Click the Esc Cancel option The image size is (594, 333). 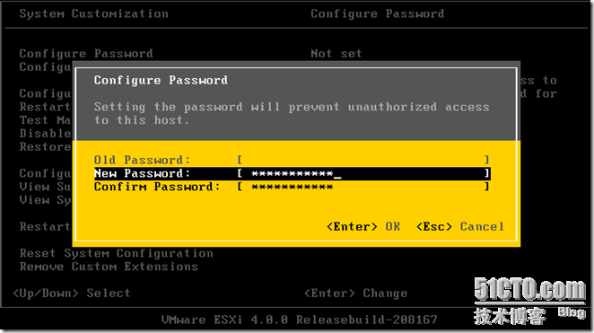[x=460, y=226]
